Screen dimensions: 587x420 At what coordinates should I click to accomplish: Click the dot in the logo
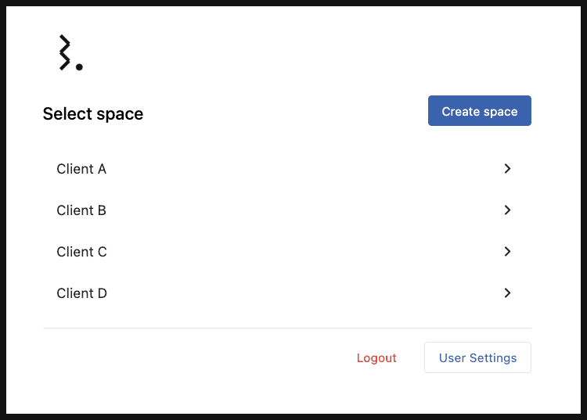(79, 67)
